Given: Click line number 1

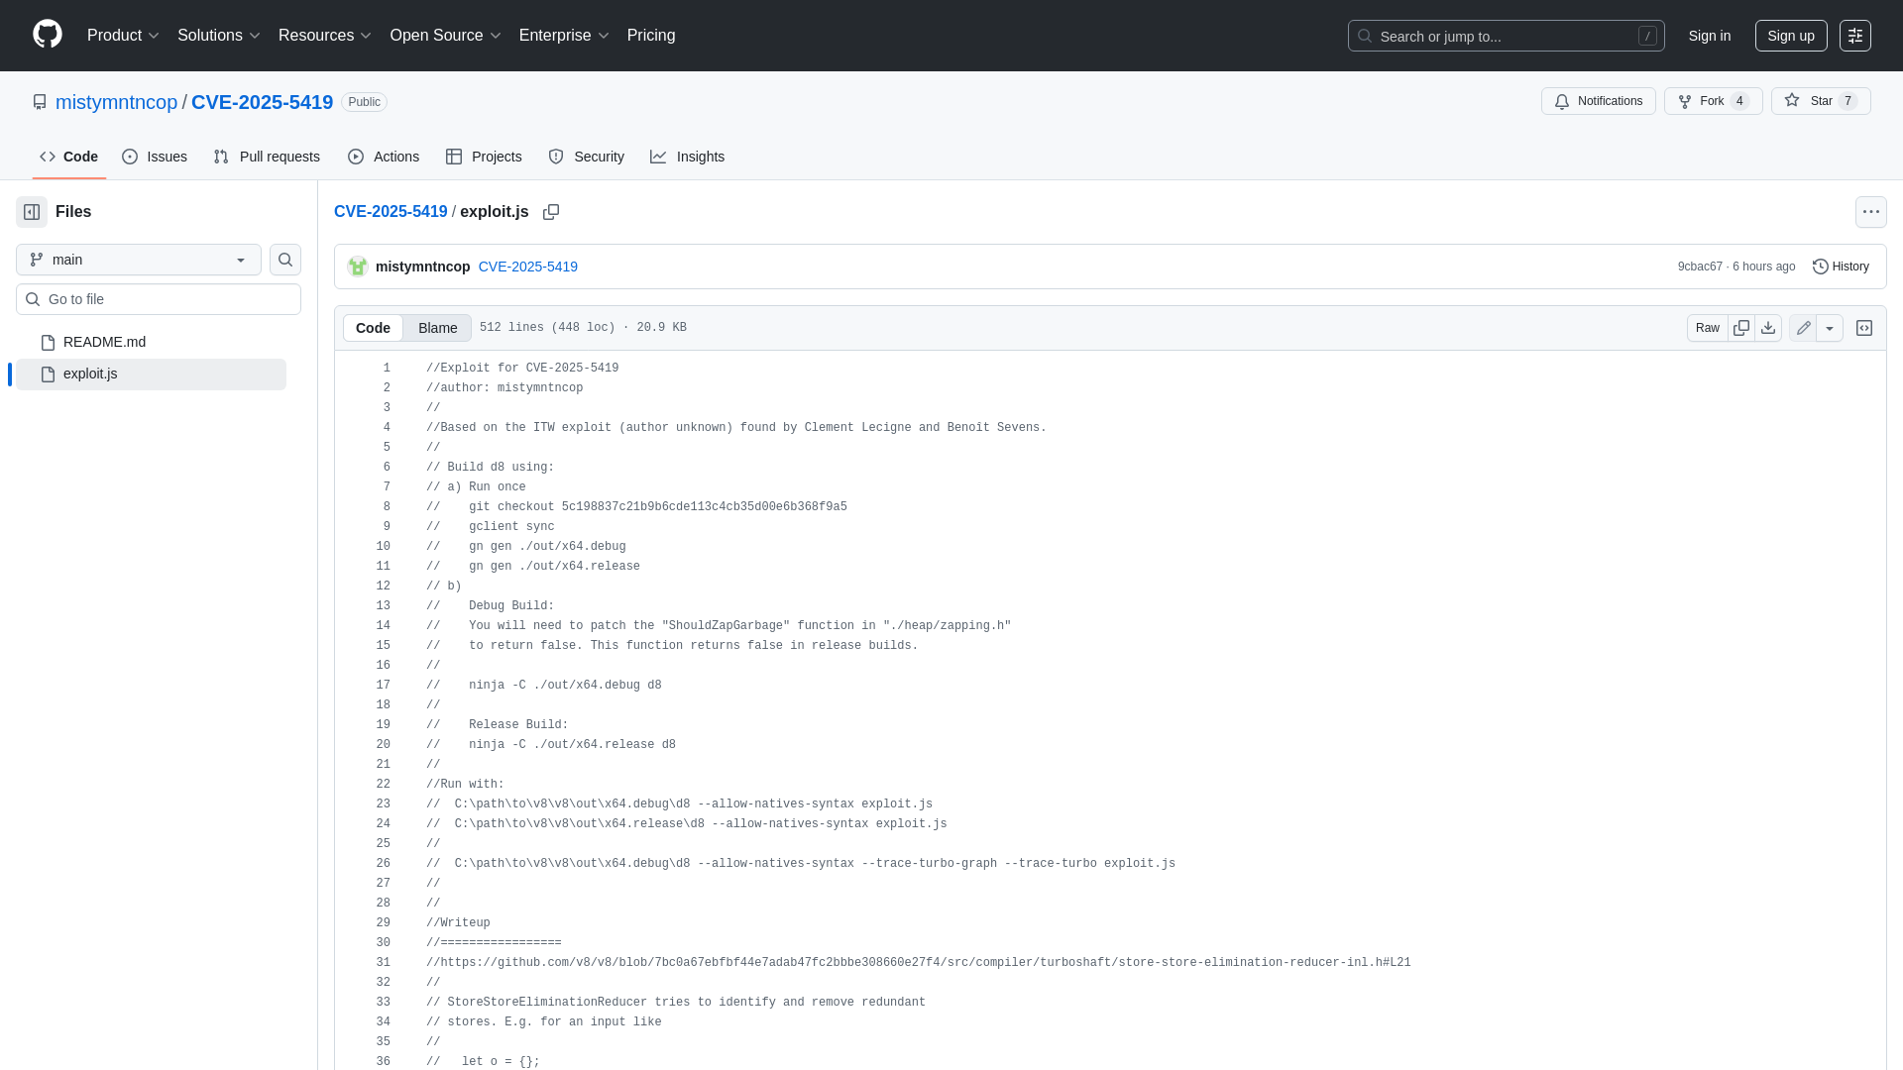Looking at the screenshot, I should [387, 369].
